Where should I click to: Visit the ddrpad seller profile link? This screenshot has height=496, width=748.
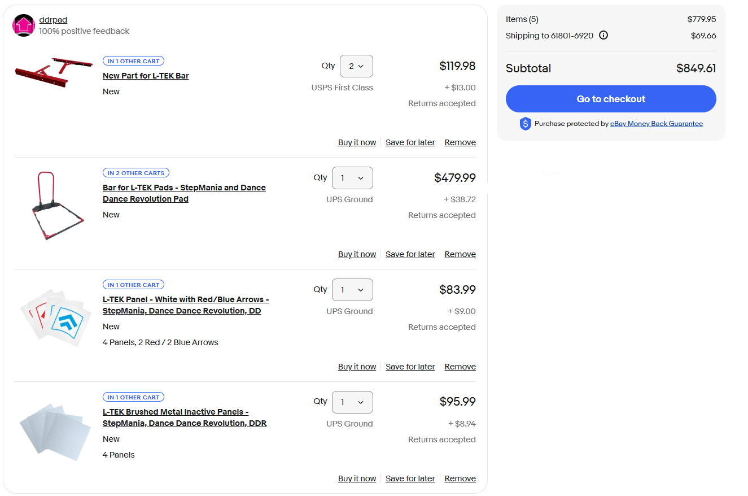click(x=53, y=20)
